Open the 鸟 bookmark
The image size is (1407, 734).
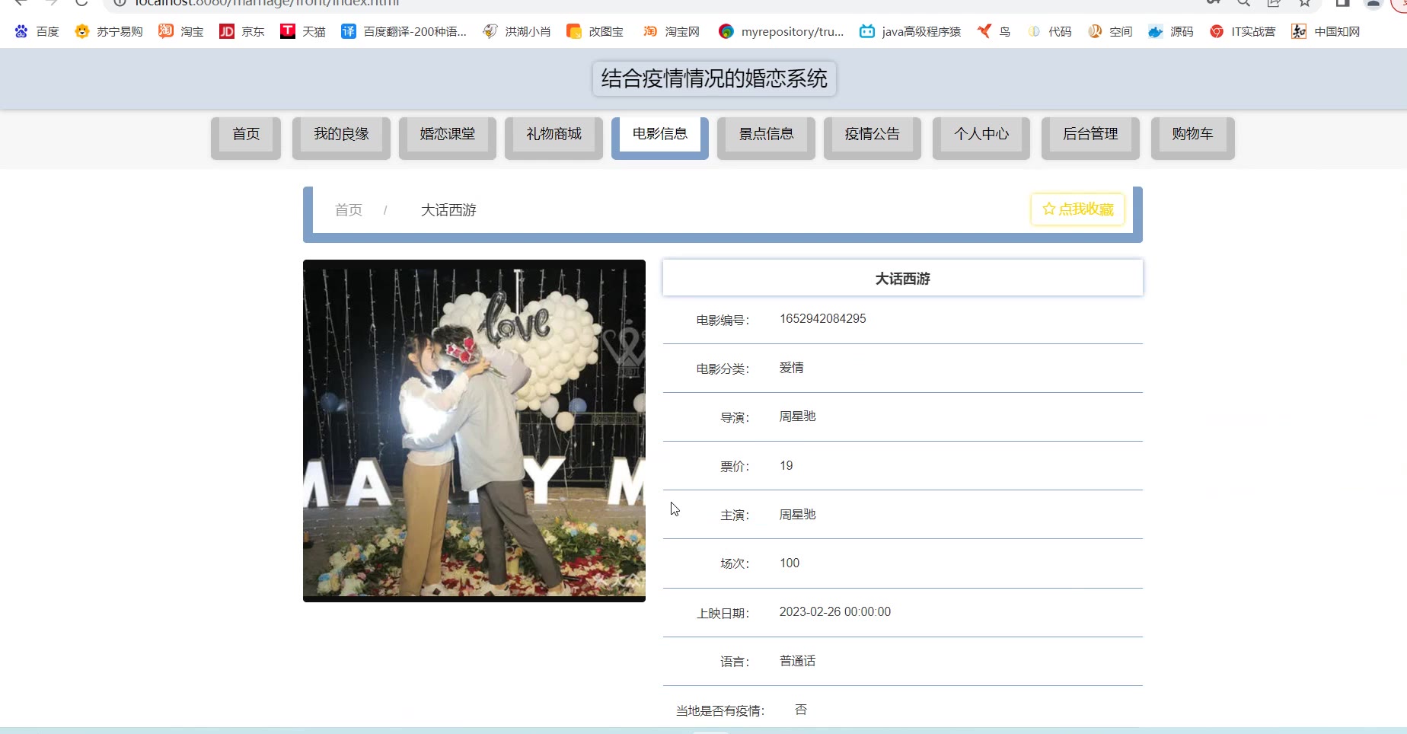click(994, 31)
